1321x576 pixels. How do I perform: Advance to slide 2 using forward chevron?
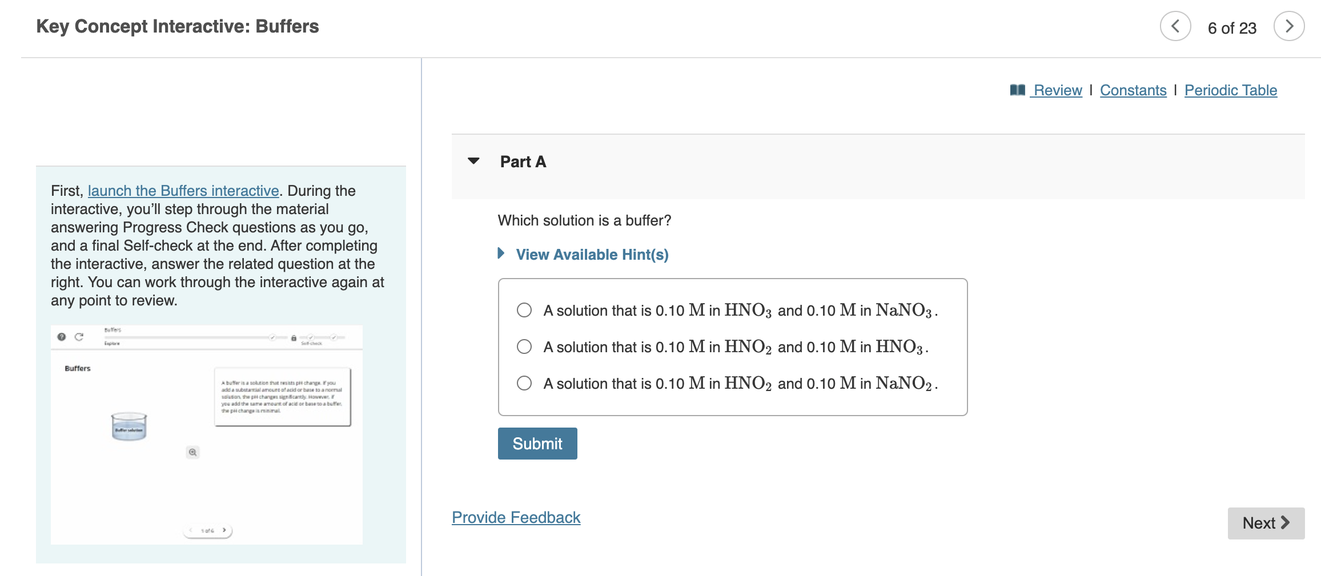(224, 530)
